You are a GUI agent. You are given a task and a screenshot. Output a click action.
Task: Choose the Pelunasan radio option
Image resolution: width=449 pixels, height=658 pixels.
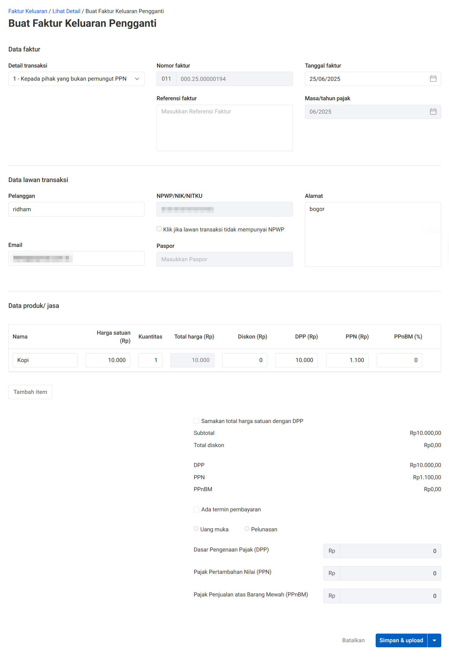point(247,529)
